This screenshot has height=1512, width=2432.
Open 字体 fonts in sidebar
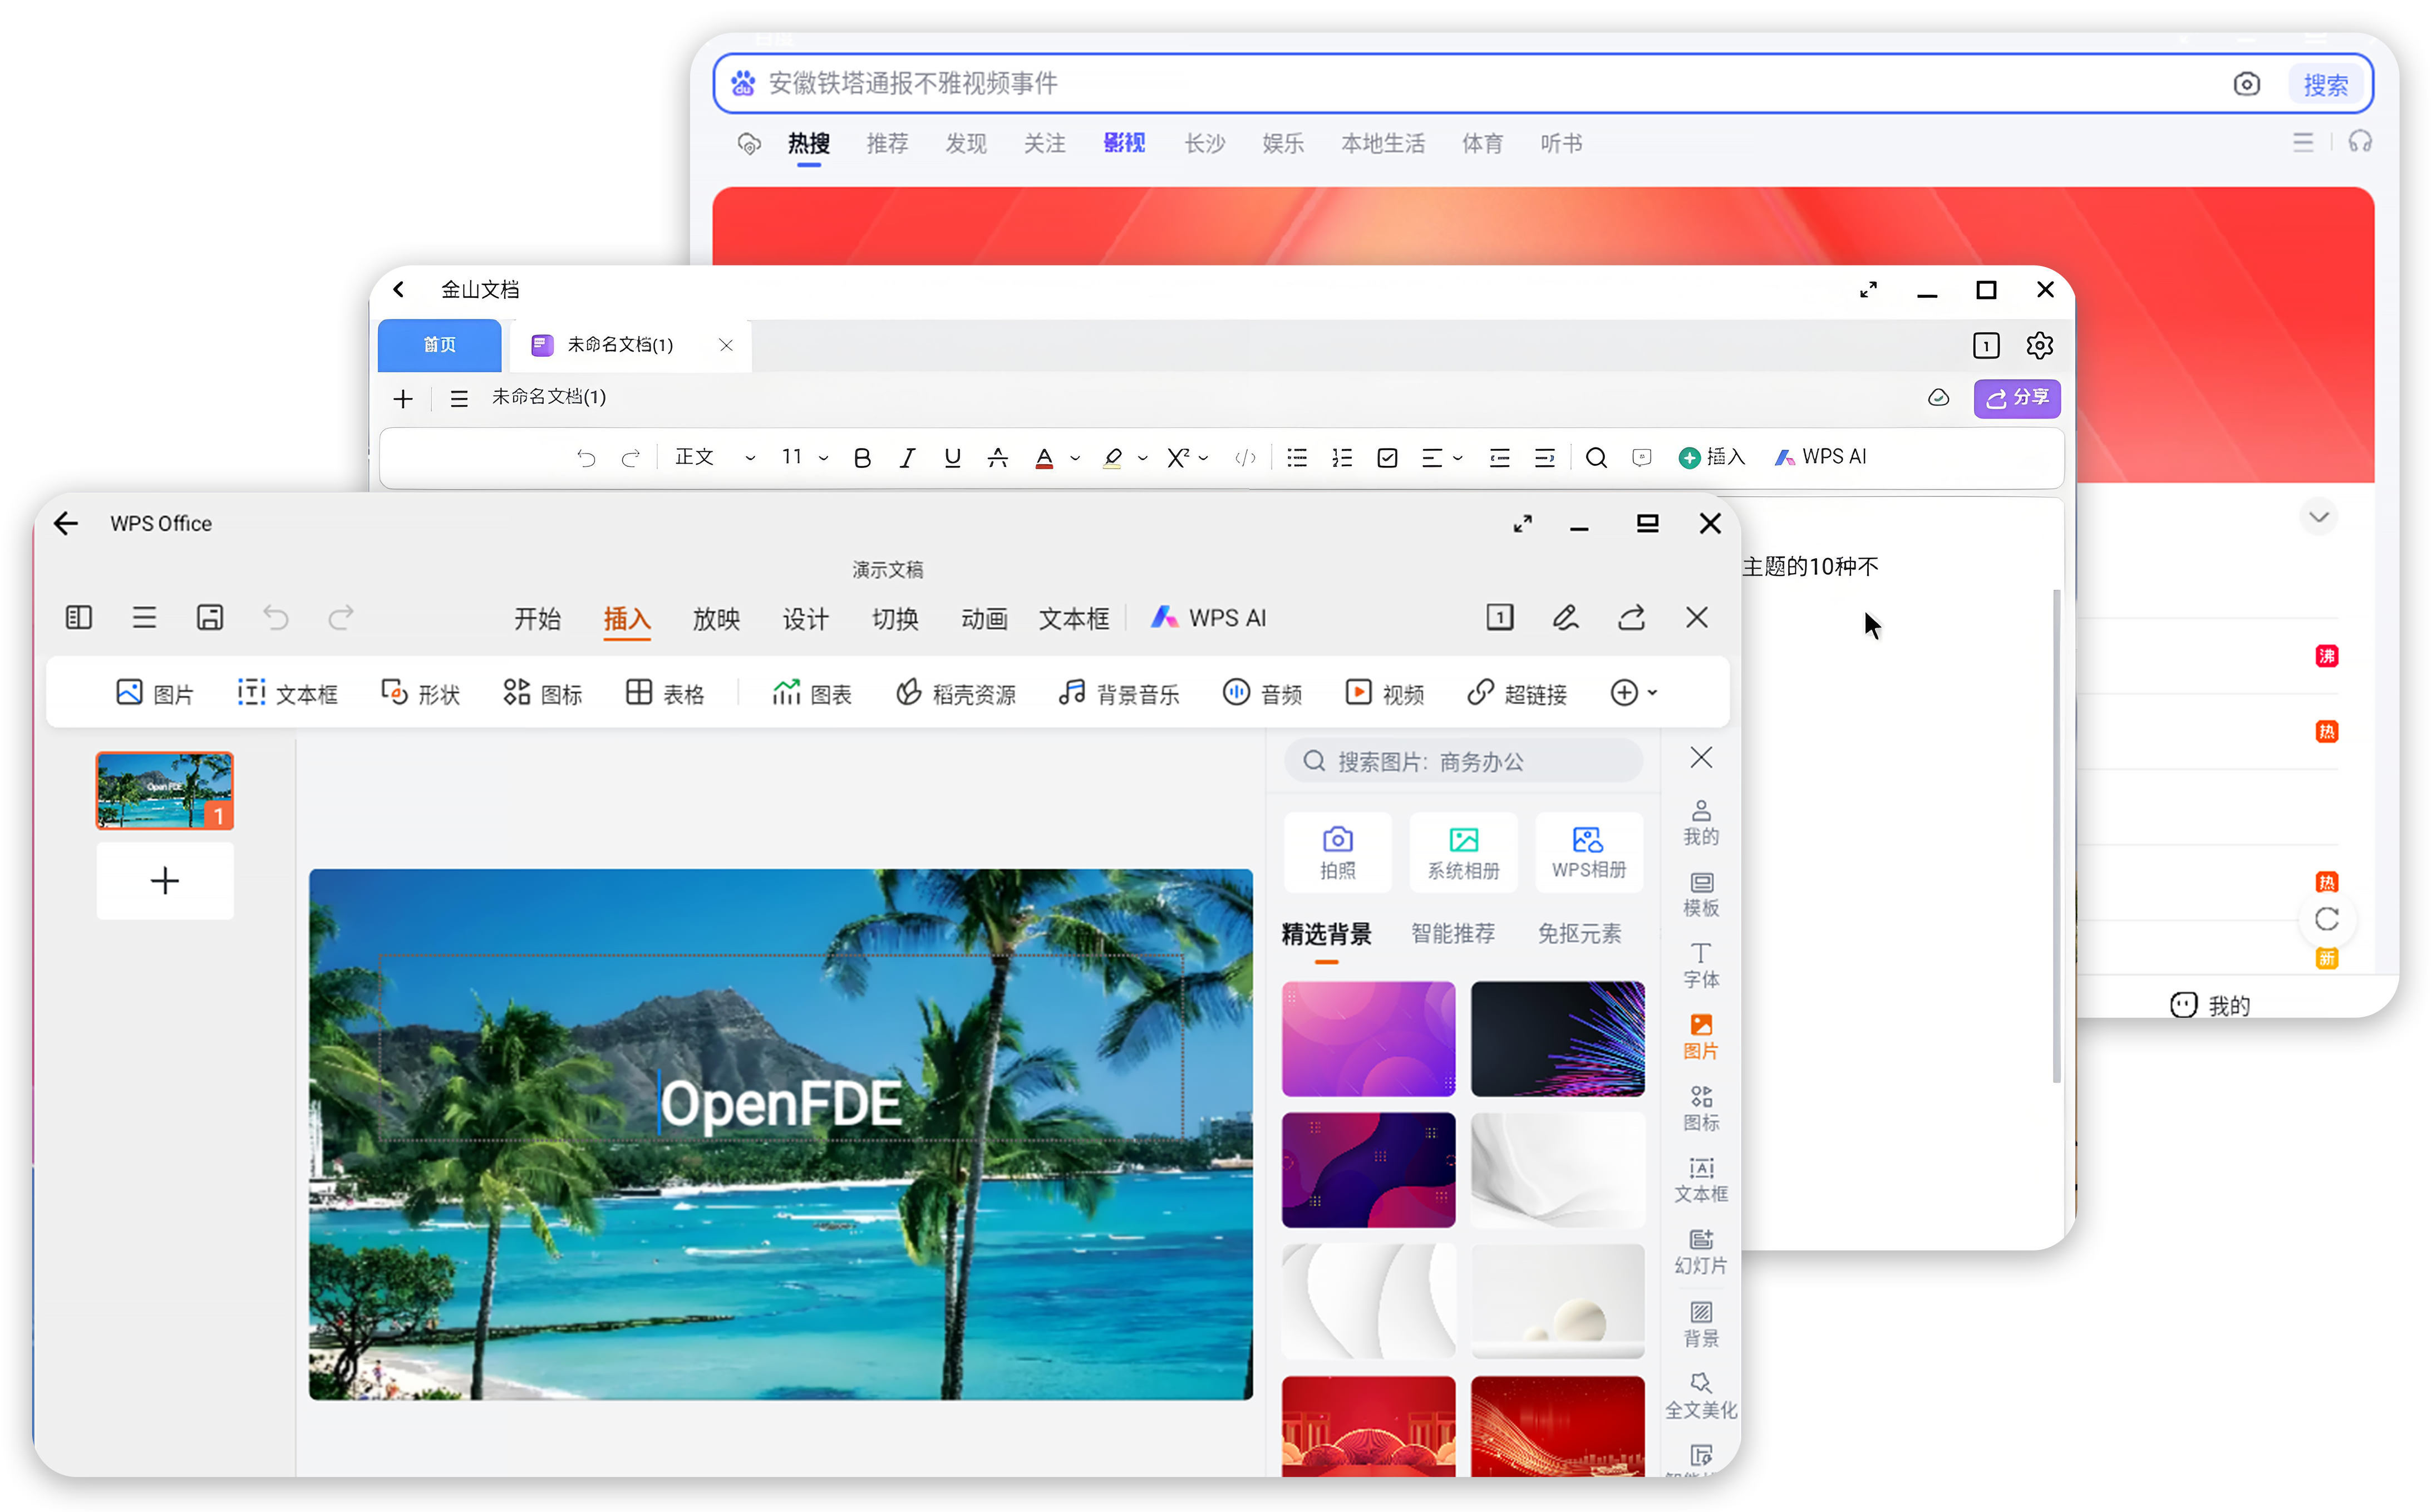tap(1701, 966)
